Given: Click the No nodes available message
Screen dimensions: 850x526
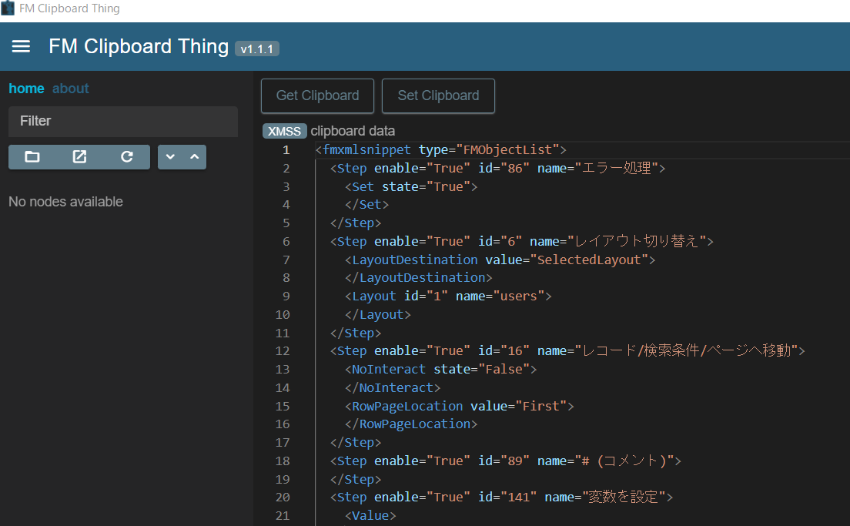Looking at the screenshot, I should click(x=65, y=202).
